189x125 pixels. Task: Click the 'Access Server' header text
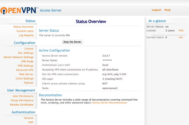click(51, 10)
